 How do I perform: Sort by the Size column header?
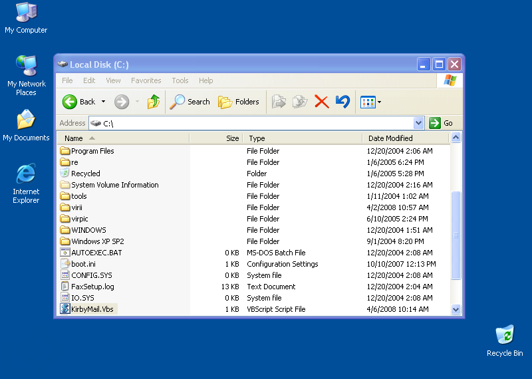217,138
